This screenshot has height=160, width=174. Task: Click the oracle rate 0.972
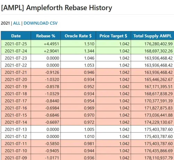tap(89, 122)
